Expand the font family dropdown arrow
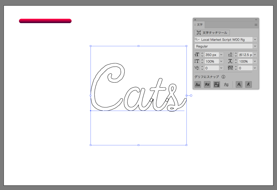 coord(255,40)
